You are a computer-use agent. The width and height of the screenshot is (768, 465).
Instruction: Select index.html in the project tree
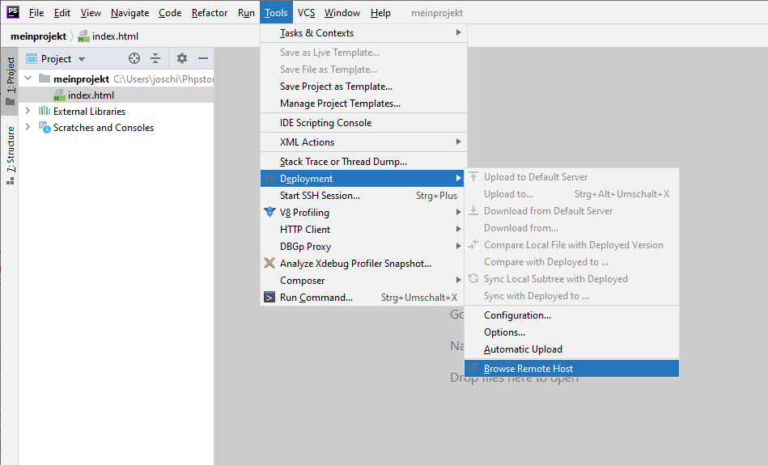(x=91, y=95)
